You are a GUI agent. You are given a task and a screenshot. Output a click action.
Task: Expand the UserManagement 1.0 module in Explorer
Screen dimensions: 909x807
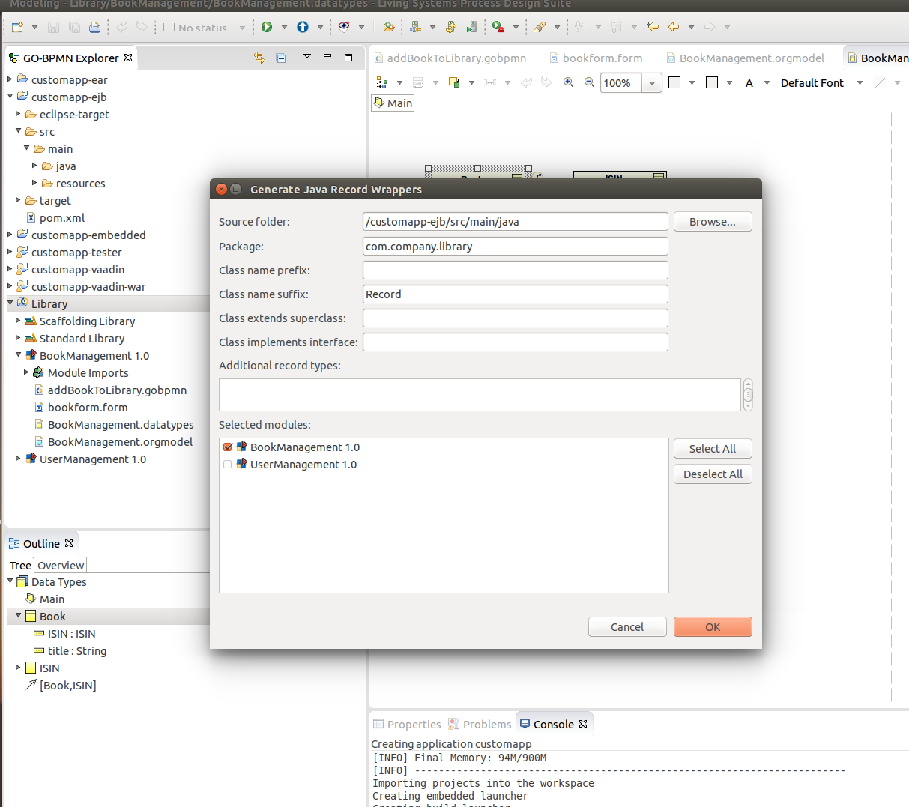(x=18, y=459)
